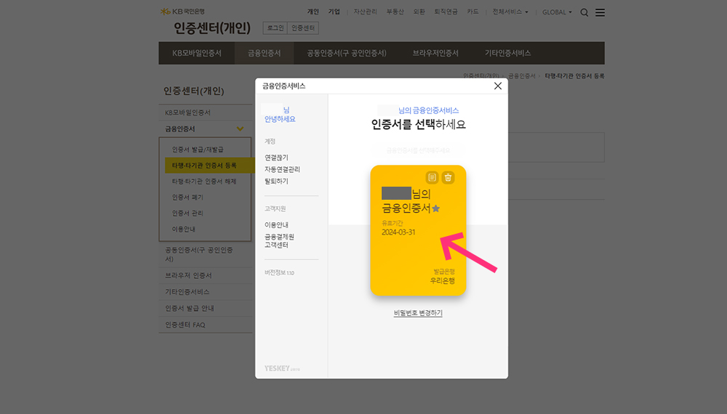
Task: Open 이용안내 under 고객지원 in dialog
Action: (x=276, y=224)
